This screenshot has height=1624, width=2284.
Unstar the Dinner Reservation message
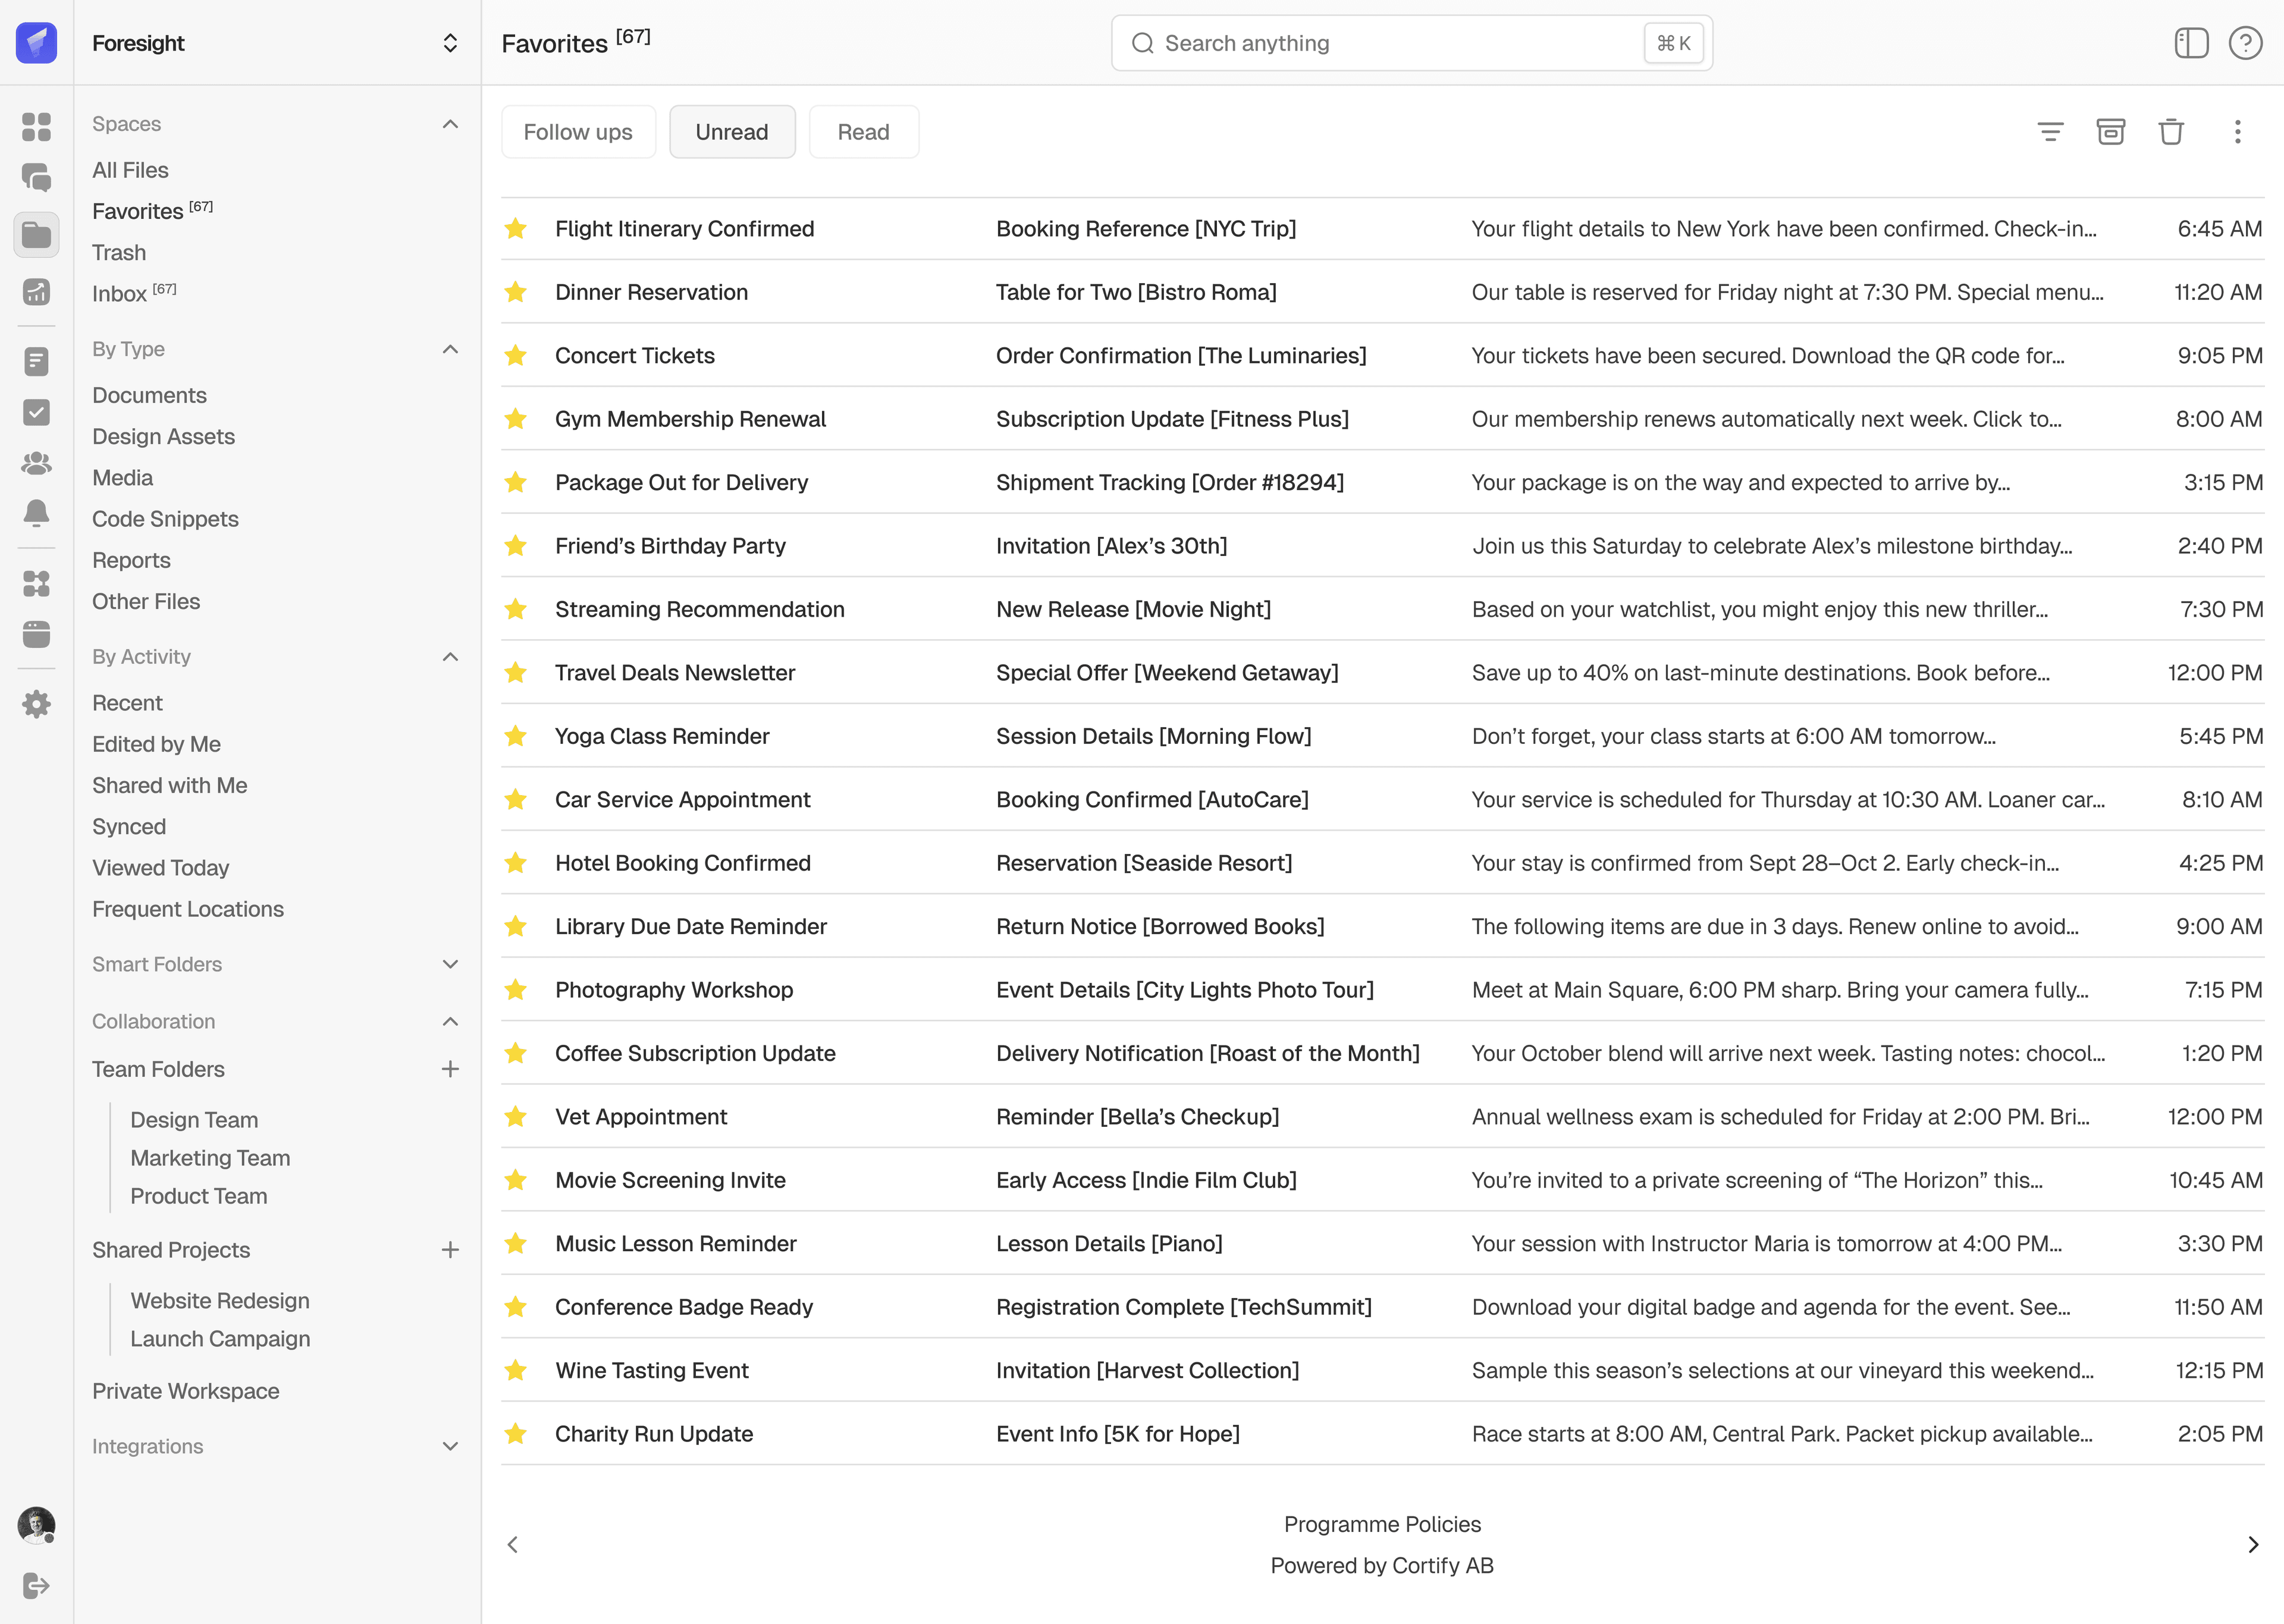click(516, 292)
